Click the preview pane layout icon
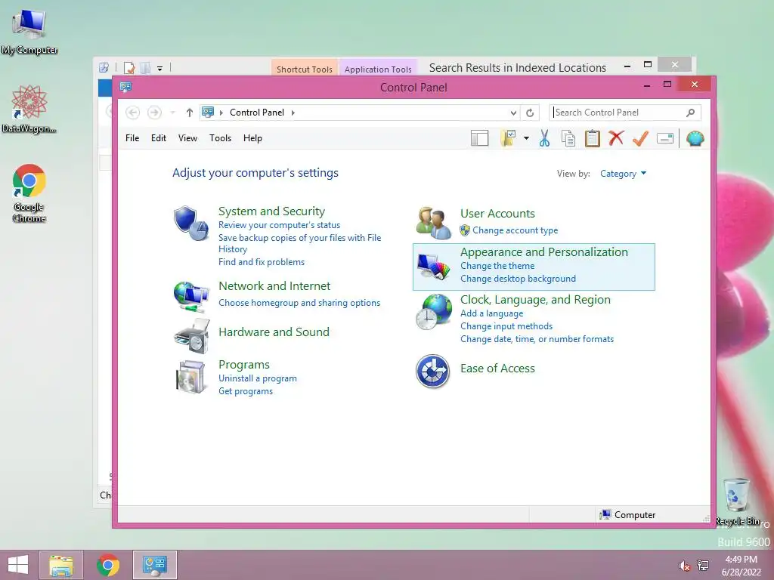 [x=479, y=139]
